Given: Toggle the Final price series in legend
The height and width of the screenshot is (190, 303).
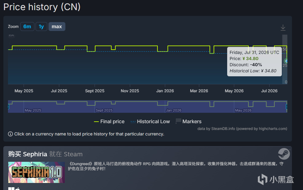Looking at the screenshot, I should pos(109,122).
